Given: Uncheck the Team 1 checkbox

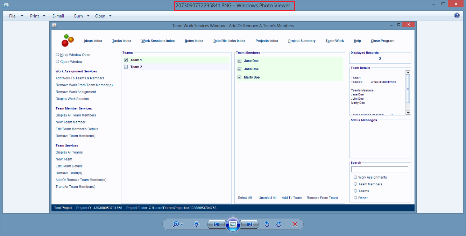Looking at the screenshot, I should (x=126, y=60).
